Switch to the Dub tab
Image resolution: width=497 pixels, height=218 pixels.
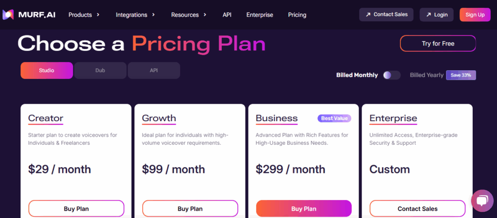100,70
